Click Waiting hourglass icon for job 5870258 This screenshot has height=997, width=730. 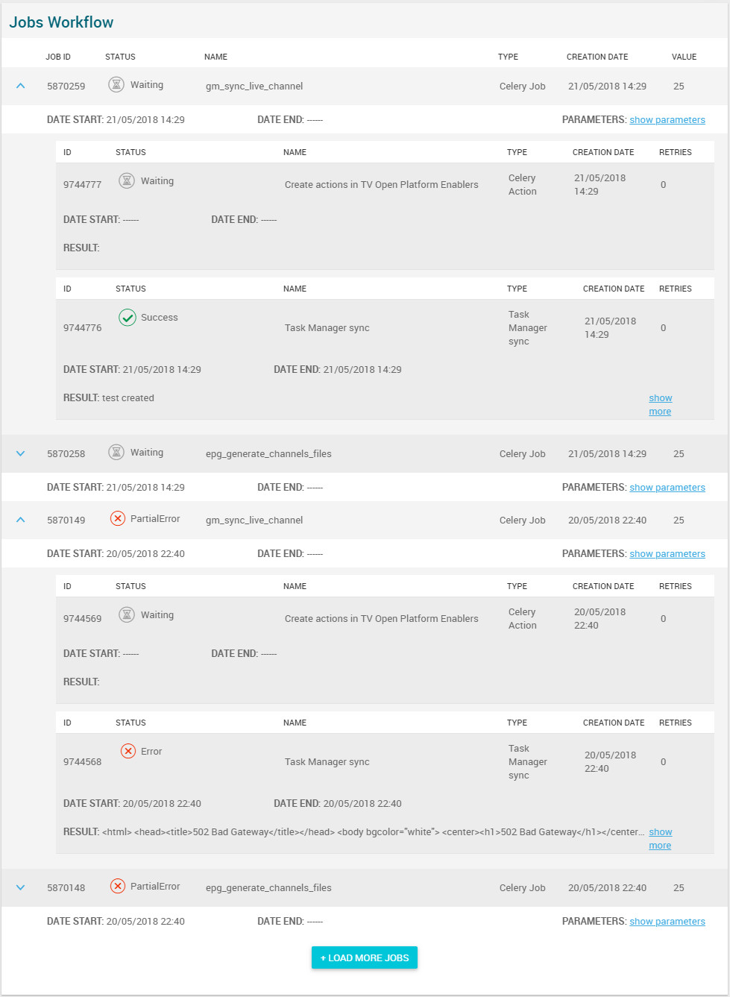pos(116,452)
